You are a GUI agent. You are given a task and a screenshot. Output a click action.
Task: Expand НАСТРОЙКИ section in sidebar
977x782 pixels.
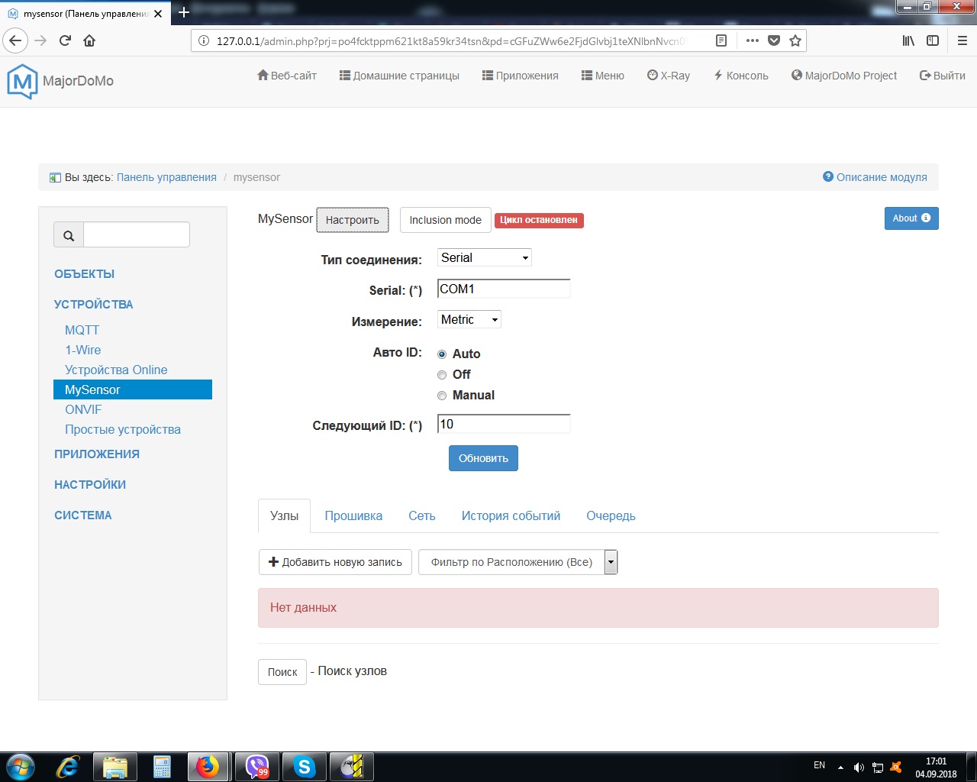point(90,485)
